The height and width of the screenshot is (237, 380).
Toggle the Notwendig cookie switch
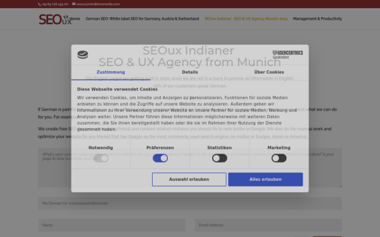(101, 158)
